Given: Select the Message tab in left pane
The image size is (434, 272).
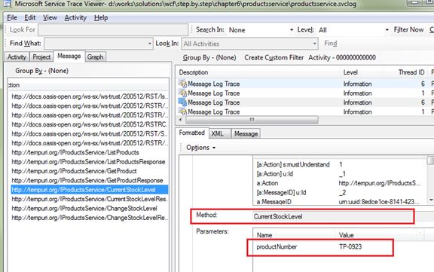Looking at the screenshot, I should pos(69,57).
